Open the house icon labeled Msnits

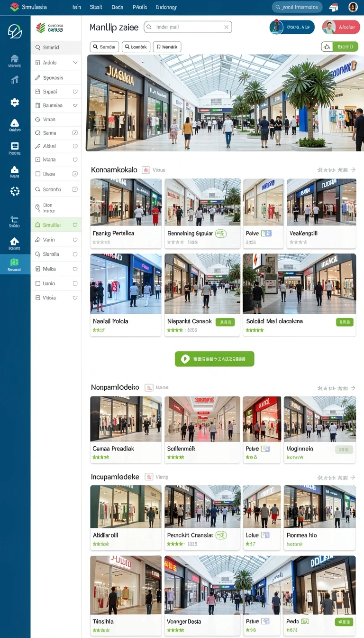(15, 61)
